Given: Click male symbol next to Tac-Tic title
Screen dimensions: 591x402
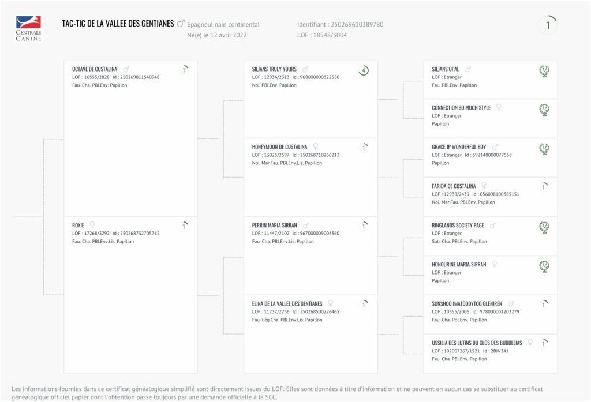Looking at the screenshot, I should [x=181, y=24].
